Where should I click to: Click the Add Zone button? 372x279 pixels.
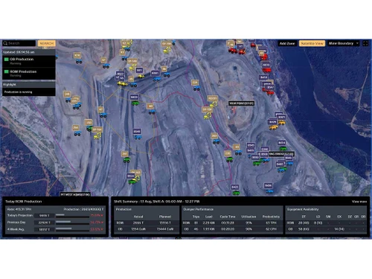[287, 43]
